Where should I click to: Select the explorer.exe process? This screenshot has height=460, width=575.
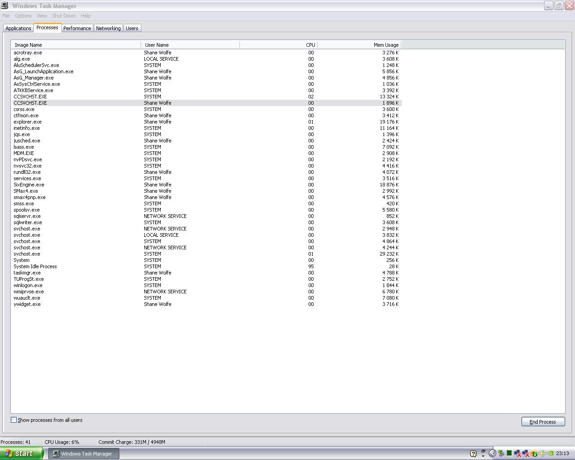(x=206, y=122)
